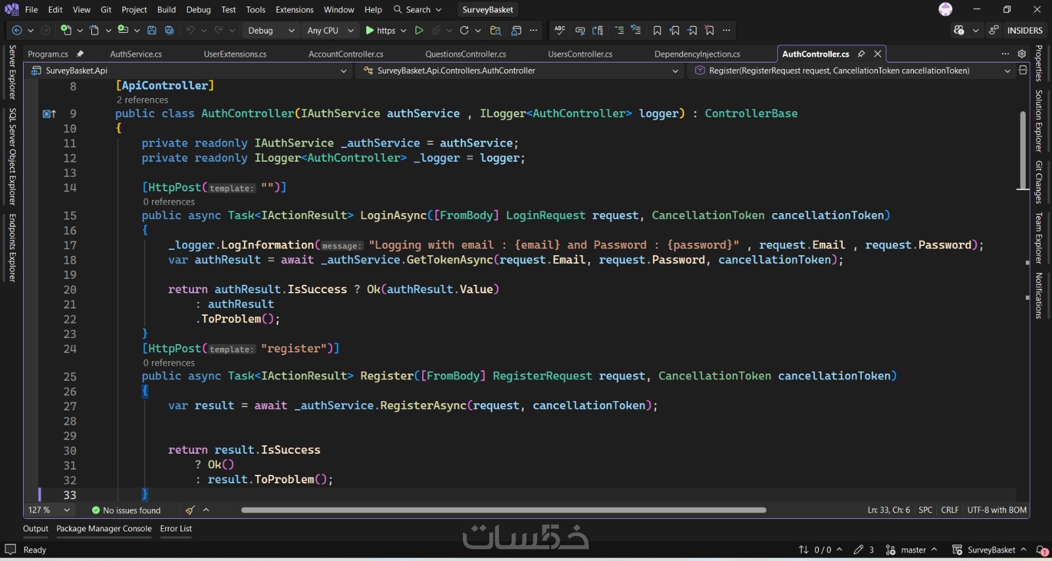1052x561 pixels.
Task: Start debugging with the https run button
Action: (x=380, y=30)
